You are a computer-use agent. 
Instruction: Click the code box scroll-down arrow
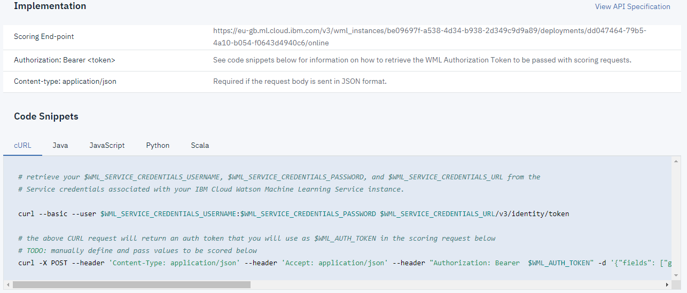[x=676, y=276]
